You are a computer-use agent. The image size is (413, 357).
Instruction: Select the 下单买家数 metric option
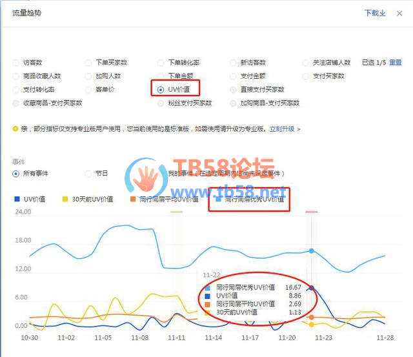tap(88, 63)
